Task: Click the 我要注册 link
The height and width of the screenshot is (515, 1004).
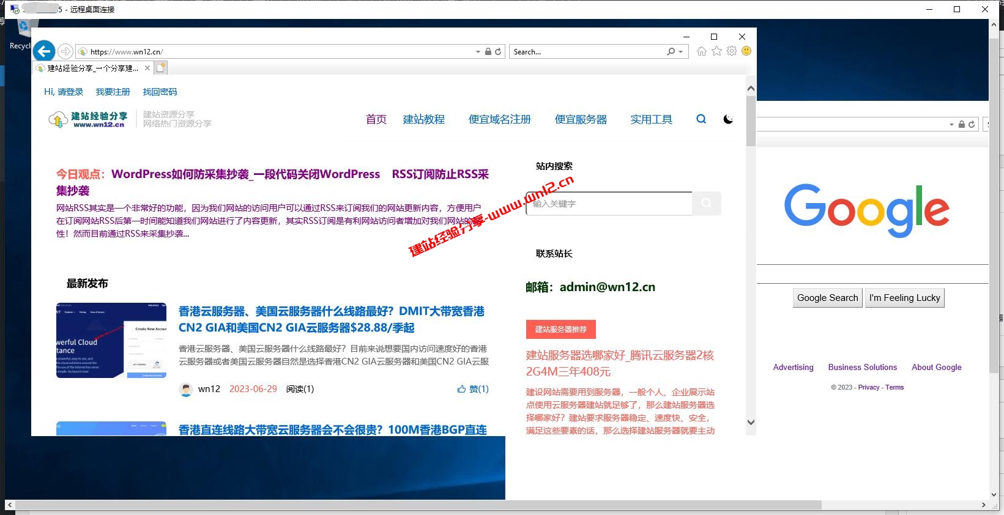Action: (x=113, y=92)
